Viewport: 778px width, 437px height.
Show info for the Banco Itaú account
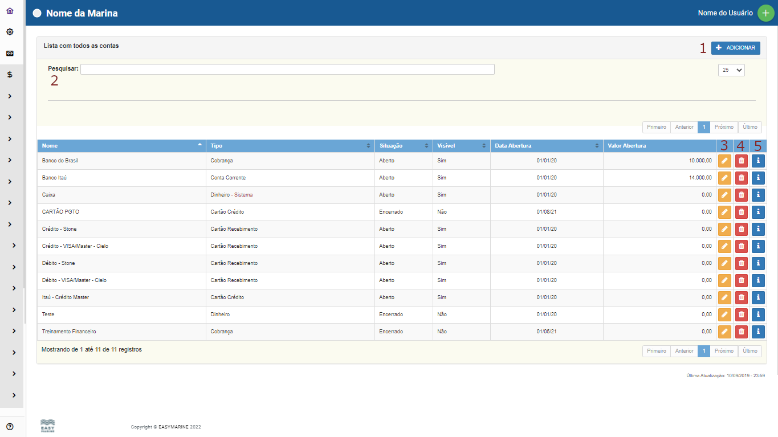(x=758, y=178)
